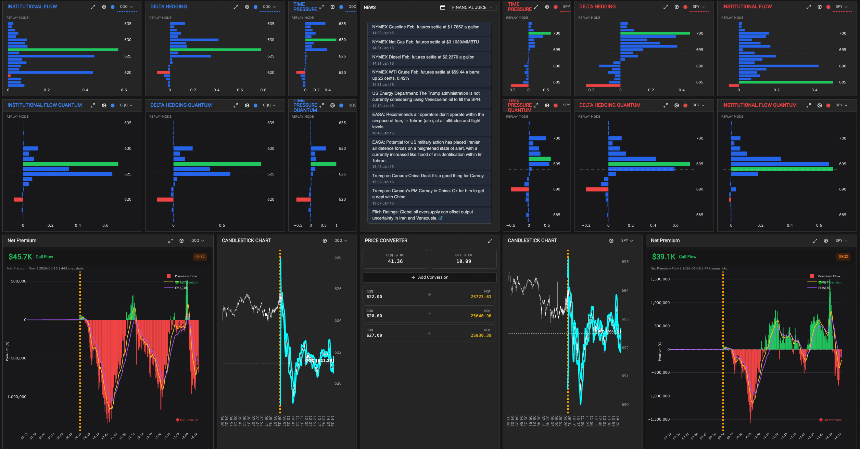
Task: Select the QQQ to NQ conversion tab
Action: (395, 259)
